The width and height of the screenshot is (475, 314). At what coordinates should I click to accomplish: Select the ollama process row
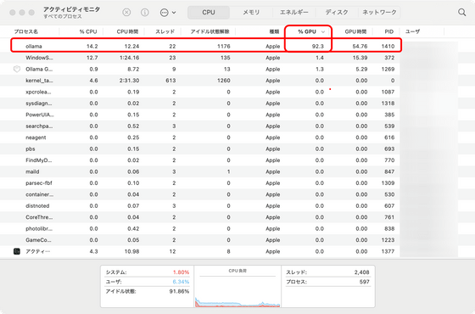[206, 46]
